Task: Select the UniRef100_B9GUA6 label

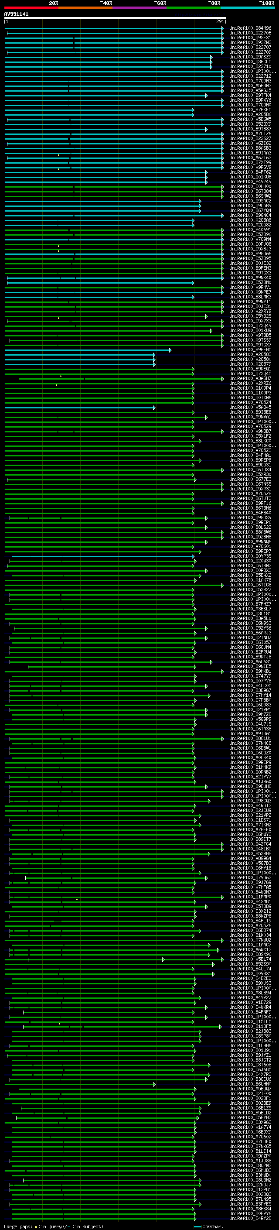Action: tap(250, 254)
